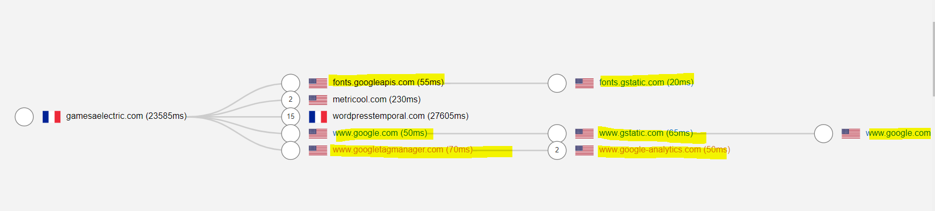
Task: Select the gamesaelectric.com (23585ms) label
Action: click(x=126, y=116)
